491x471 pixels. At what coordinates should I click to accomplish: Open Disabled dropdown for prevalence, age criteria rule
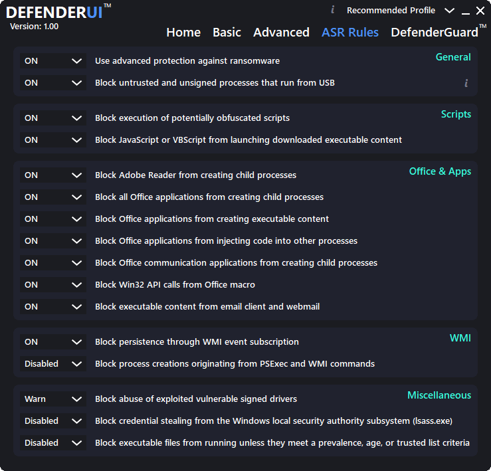coord(53,443)
